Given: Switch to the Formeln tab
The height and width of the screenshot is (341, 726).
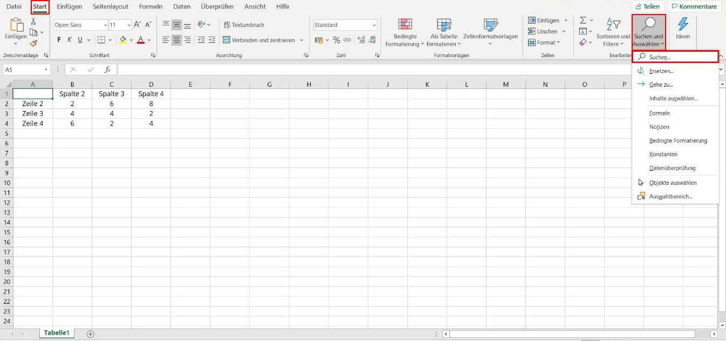Looking at the screenshot, I should (x=150, y=6).
